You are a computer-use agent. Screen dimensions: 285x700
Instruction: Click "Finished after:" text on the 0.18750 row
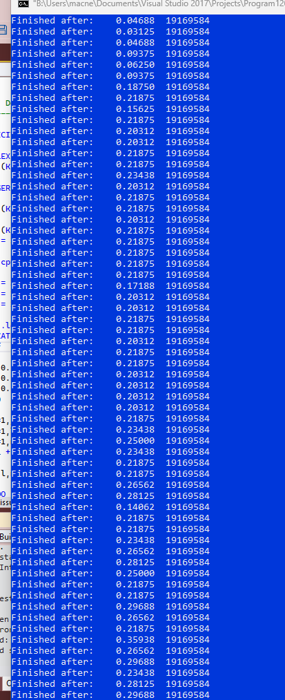coord(52,86)
